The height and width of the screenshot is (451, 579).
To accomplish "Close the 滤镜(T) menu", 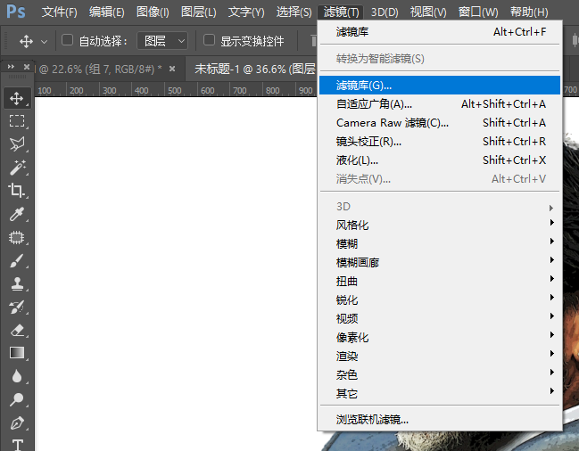I will 341,12.
